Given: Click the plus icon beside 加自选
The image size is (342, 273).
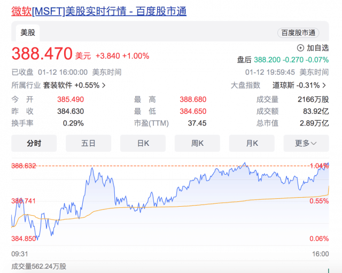Looking at the screenshot, I should point(300,48).
